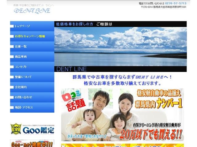Click the phone number 0276-57-5713
The image size is (197, 147).
pyautogui.click(x=175, y=3)
